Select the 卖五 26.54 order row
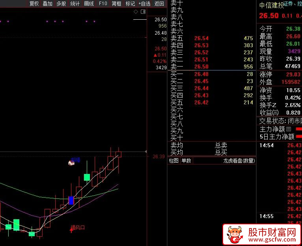The height and width of the screenshot is (246, 302). click(212, 38)
